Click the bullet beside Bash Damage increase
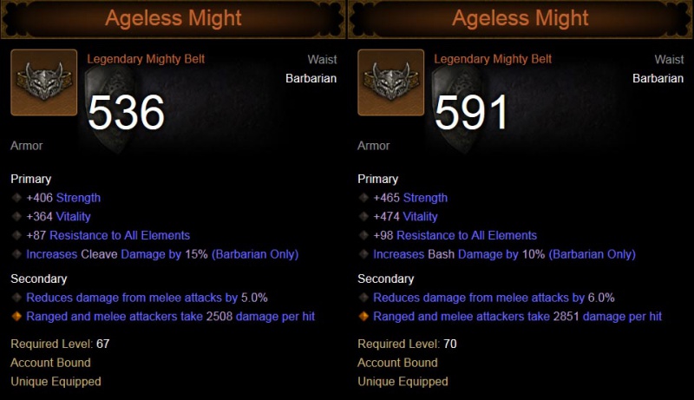This screenshot has height=400, width=694. [363, 255]
